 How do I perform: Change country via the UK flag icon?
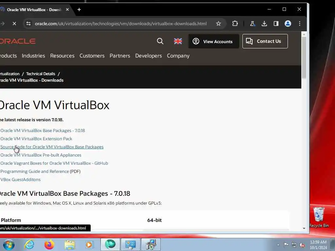[178, 41]
